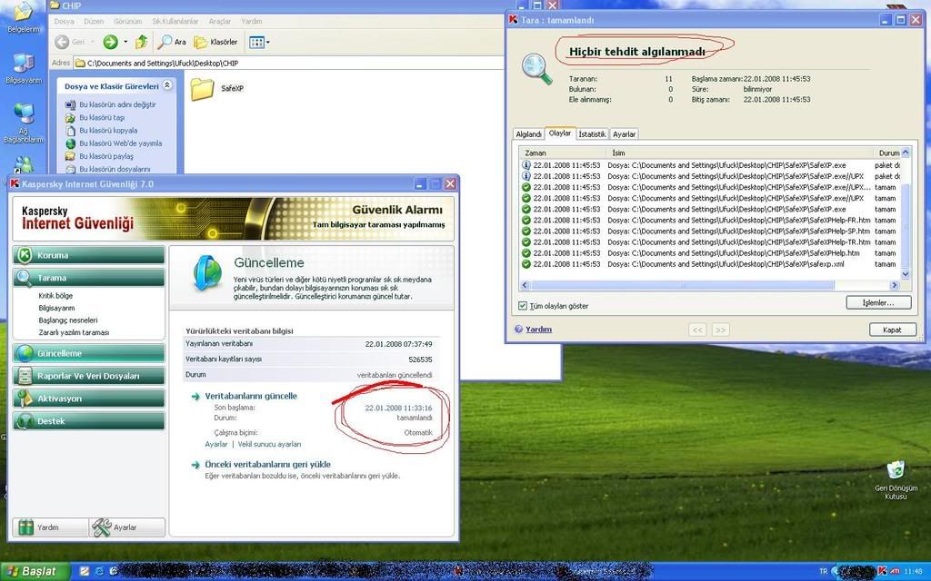
Task: Select Bilgisayarım under Tarama in Kaspersky
Action: point(57,309)
